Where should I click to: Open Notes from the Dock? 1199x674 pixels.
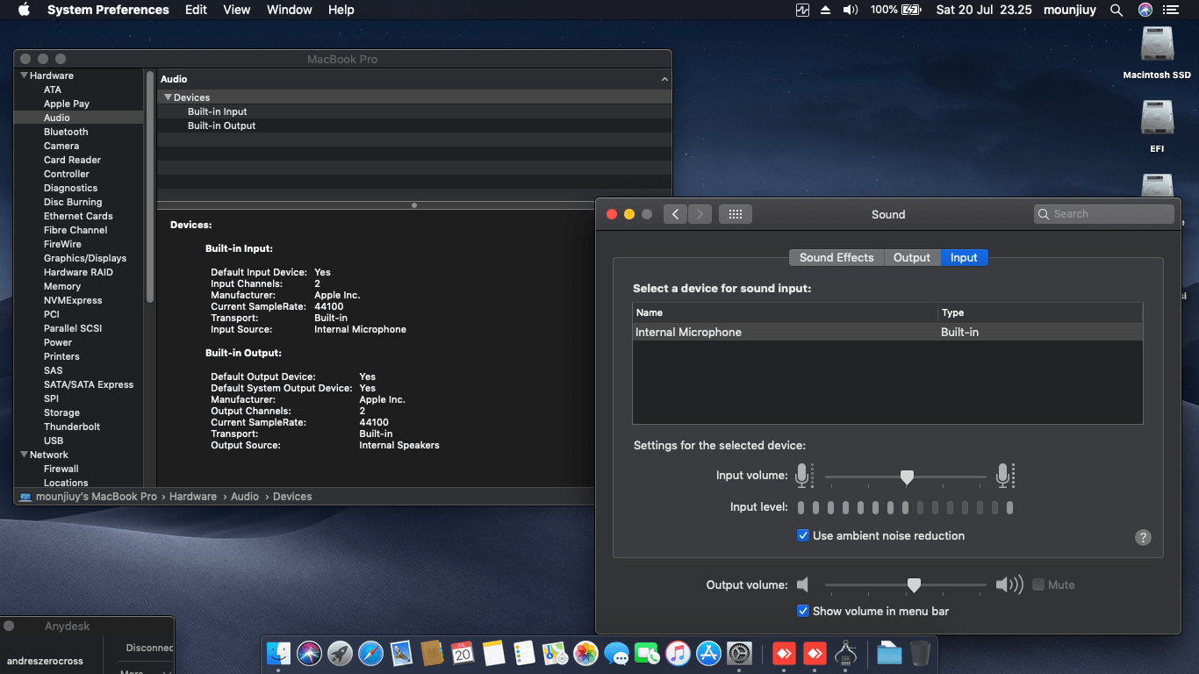[x=493, y=653]
